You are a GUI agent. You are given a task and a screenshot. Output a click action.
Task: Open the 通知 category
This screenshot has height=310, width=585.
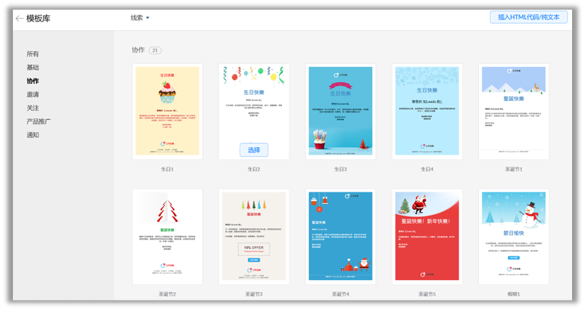coord(33,135)
